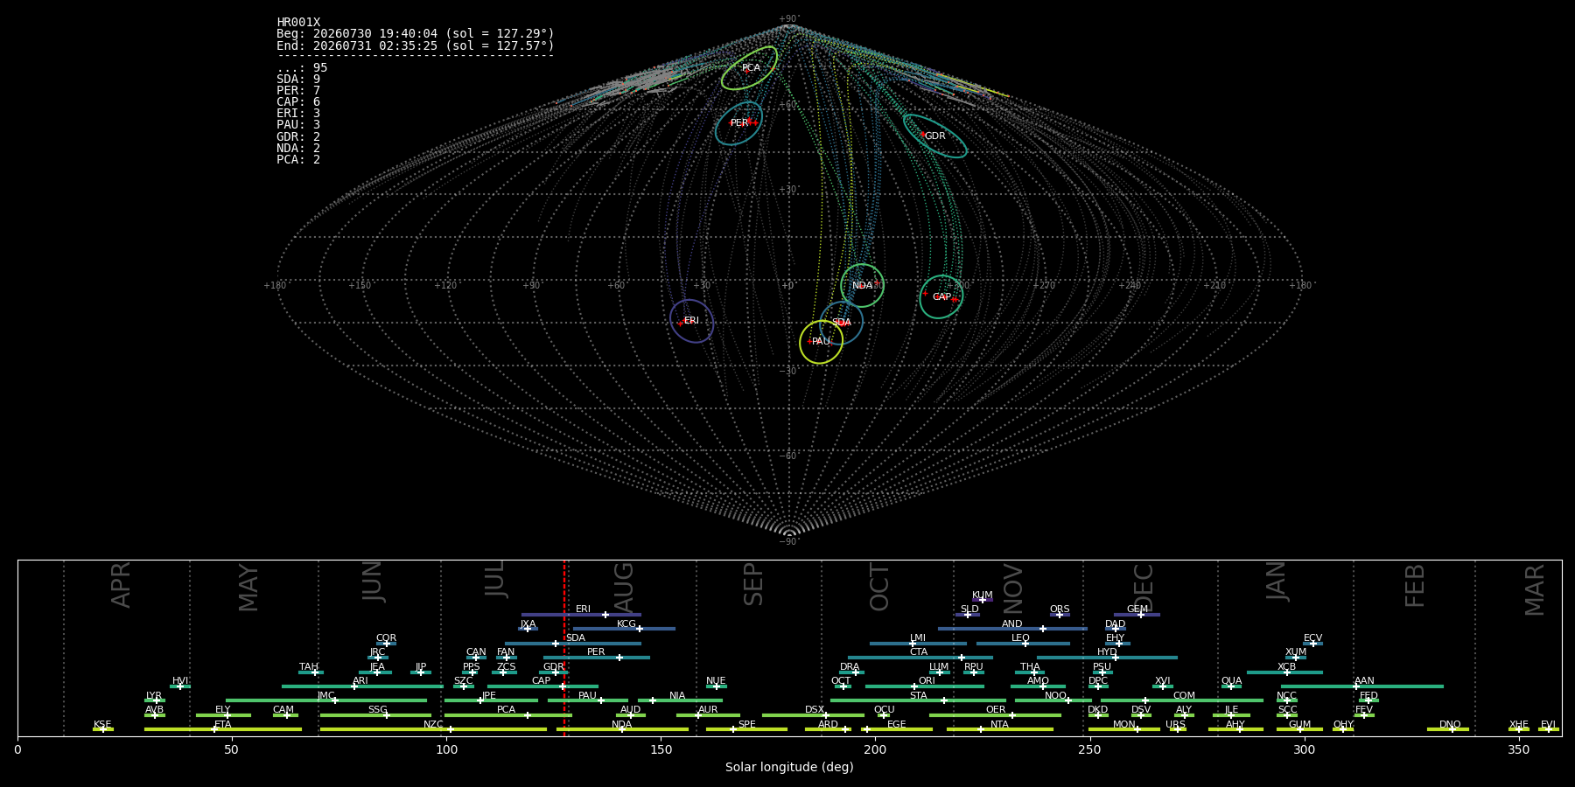
Task: Select the GEM shower activity bar
Action: click(x=1137, y=615)
